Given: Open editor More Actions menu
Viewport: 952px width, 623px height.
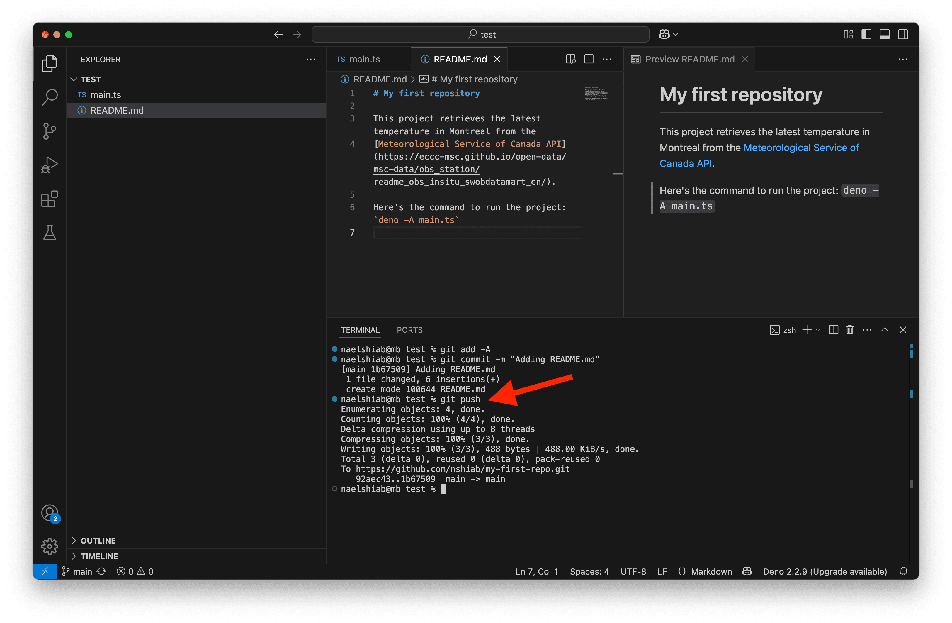Looking at the screenshot, I should pyautogui.click(x=607, y=59).
